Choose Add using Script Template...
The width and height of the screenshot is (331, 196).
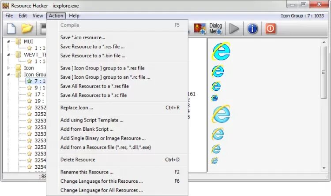pyautogui.click(x=117, y=120)
